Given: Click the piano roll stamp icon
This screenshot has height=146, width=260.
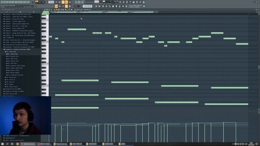Looking at the screenshot, I should click(49, 9).
